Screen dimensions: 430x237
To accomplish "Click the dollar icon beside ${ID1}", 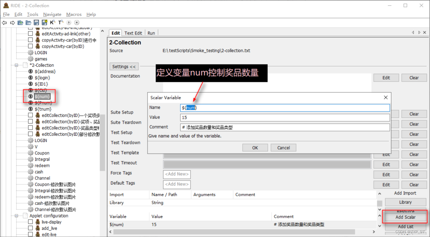I will click(x=31, y=84).
